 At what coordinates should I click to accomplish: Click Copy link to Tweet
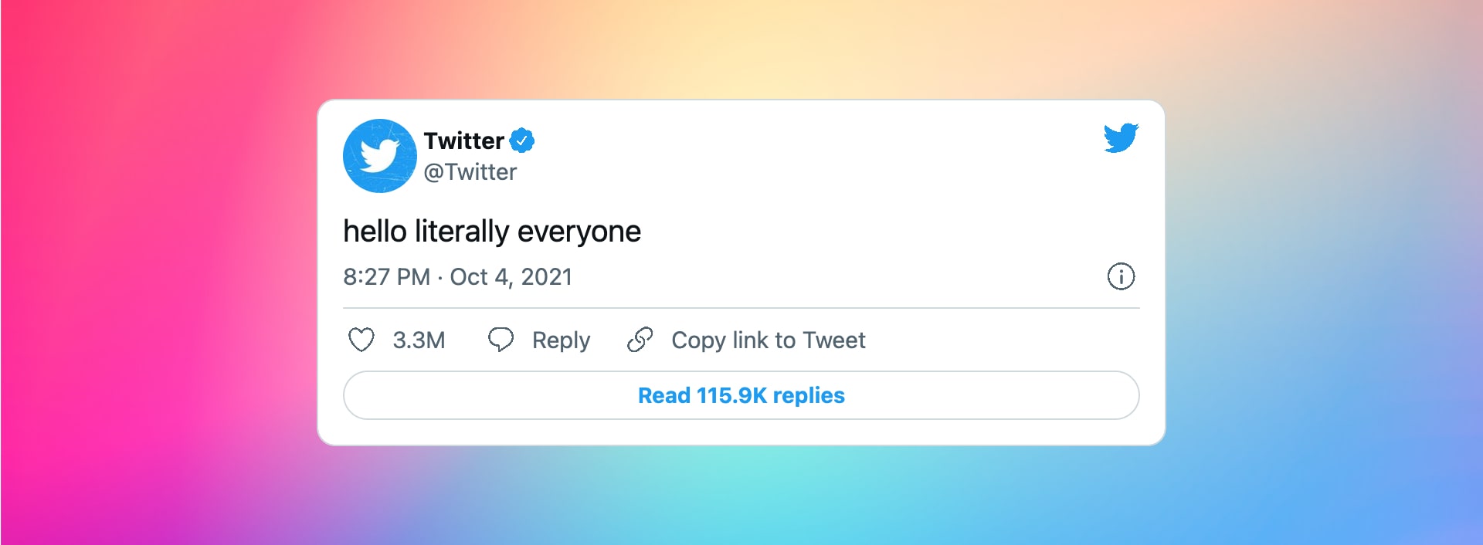pos(769,340)
